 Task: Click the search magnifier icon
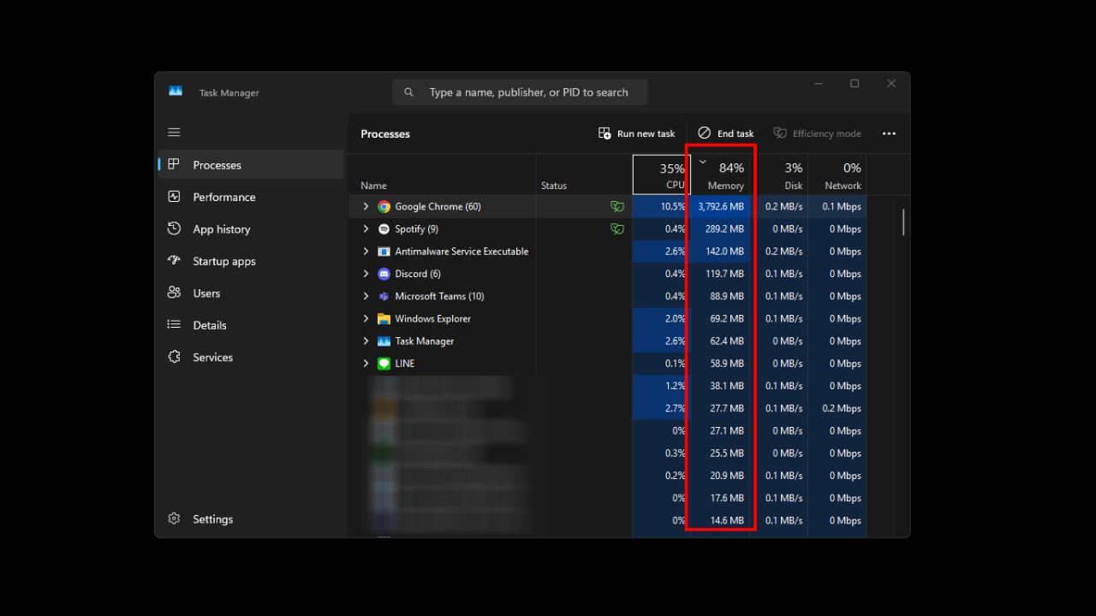[408, 92]
